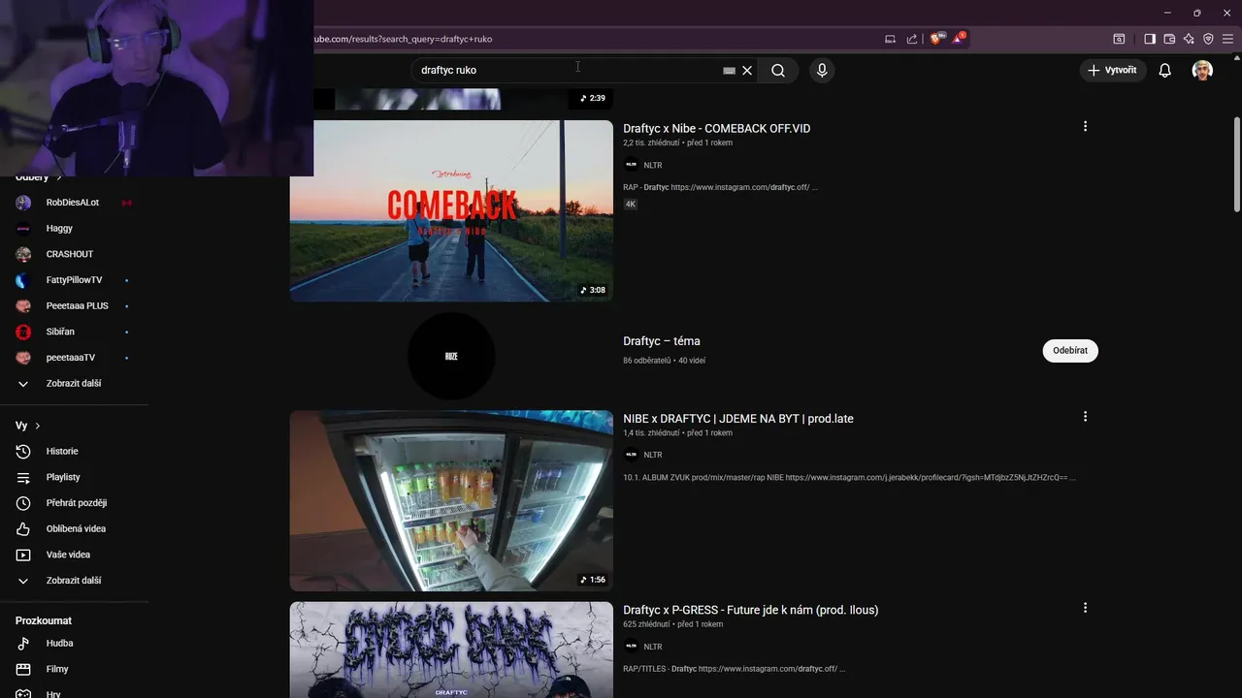Open the on-screen keyboard icon in search box
The width and height of the screenshot is (1242, 698).
[730, 70]
